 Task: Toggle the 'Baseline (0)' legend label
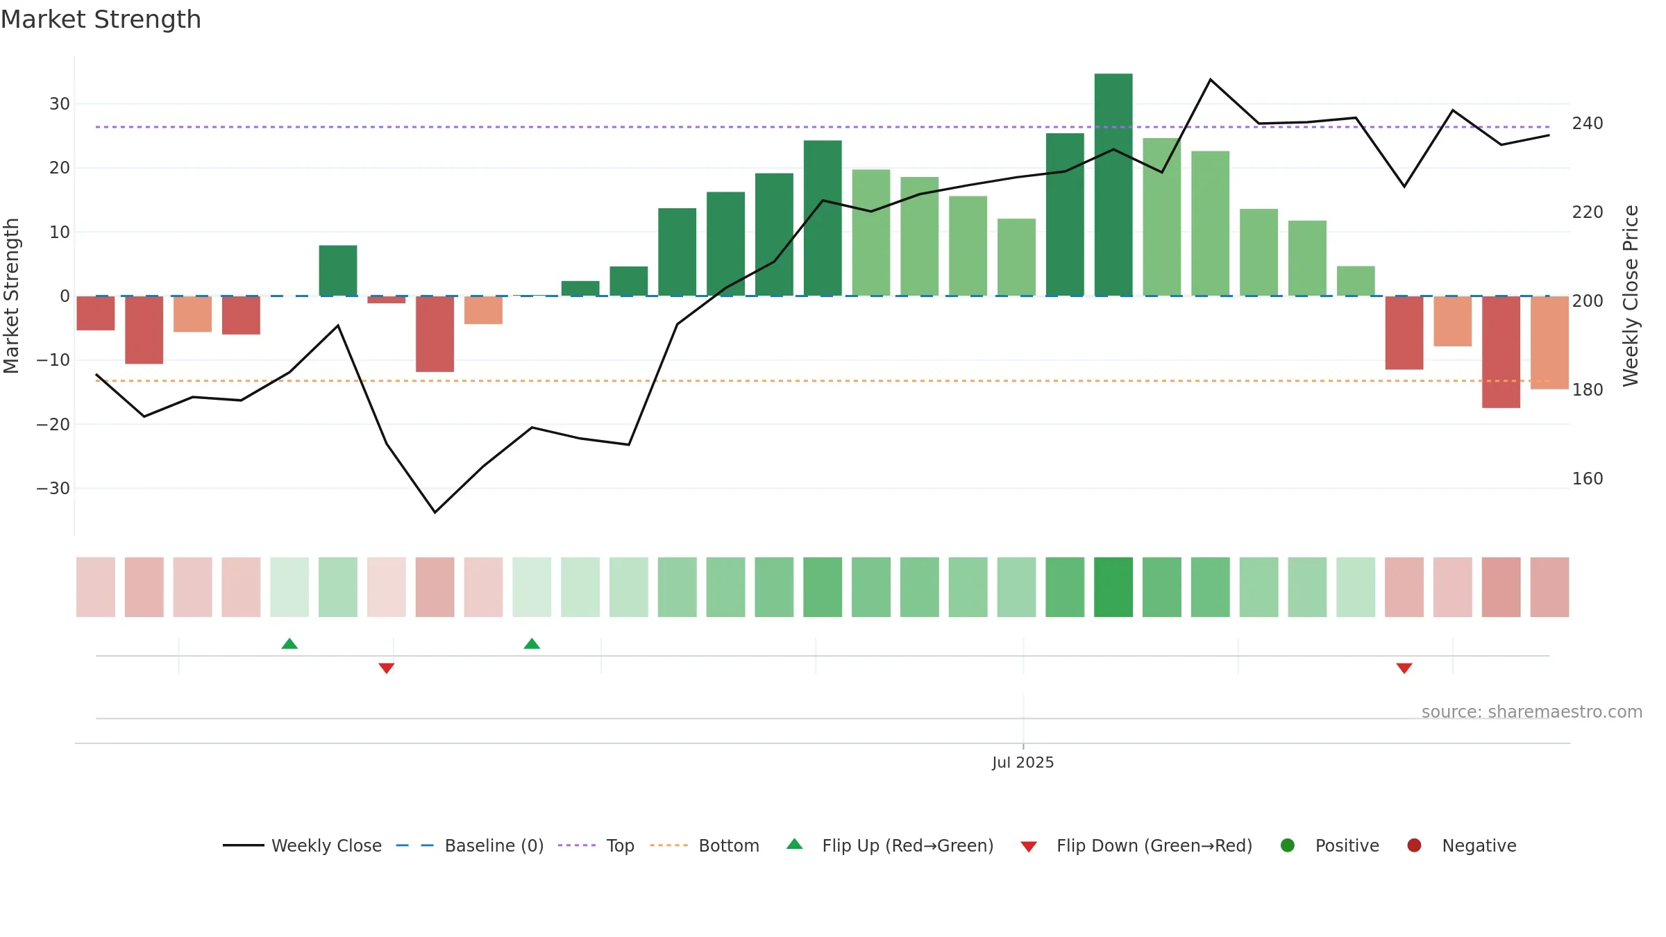tap(494, 845)
